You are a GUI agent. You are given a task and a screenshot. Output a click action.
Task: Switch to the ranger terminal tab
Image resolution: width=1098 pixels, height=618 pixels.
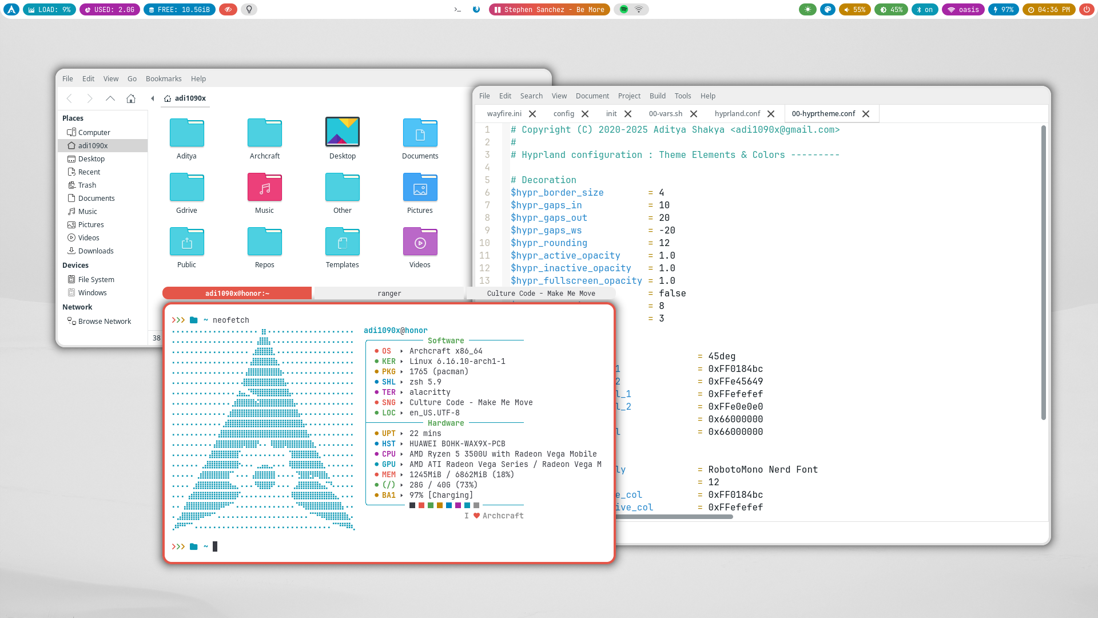pyautogui.click(x=389, y=294)
